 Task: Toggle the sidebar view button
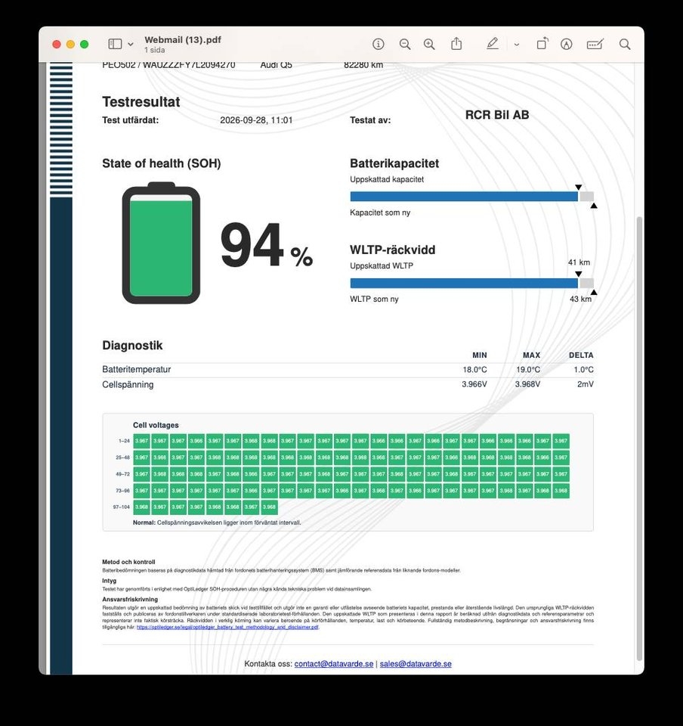(x=115, y=44)
